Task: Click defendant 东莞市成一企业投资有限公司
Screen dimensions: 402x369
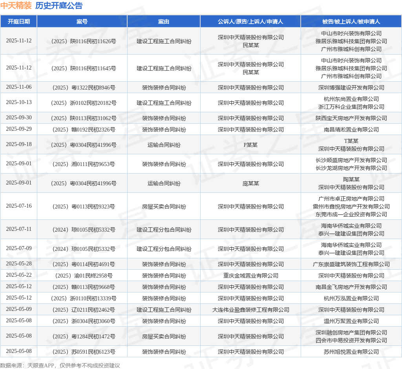Action: [351, 214]
